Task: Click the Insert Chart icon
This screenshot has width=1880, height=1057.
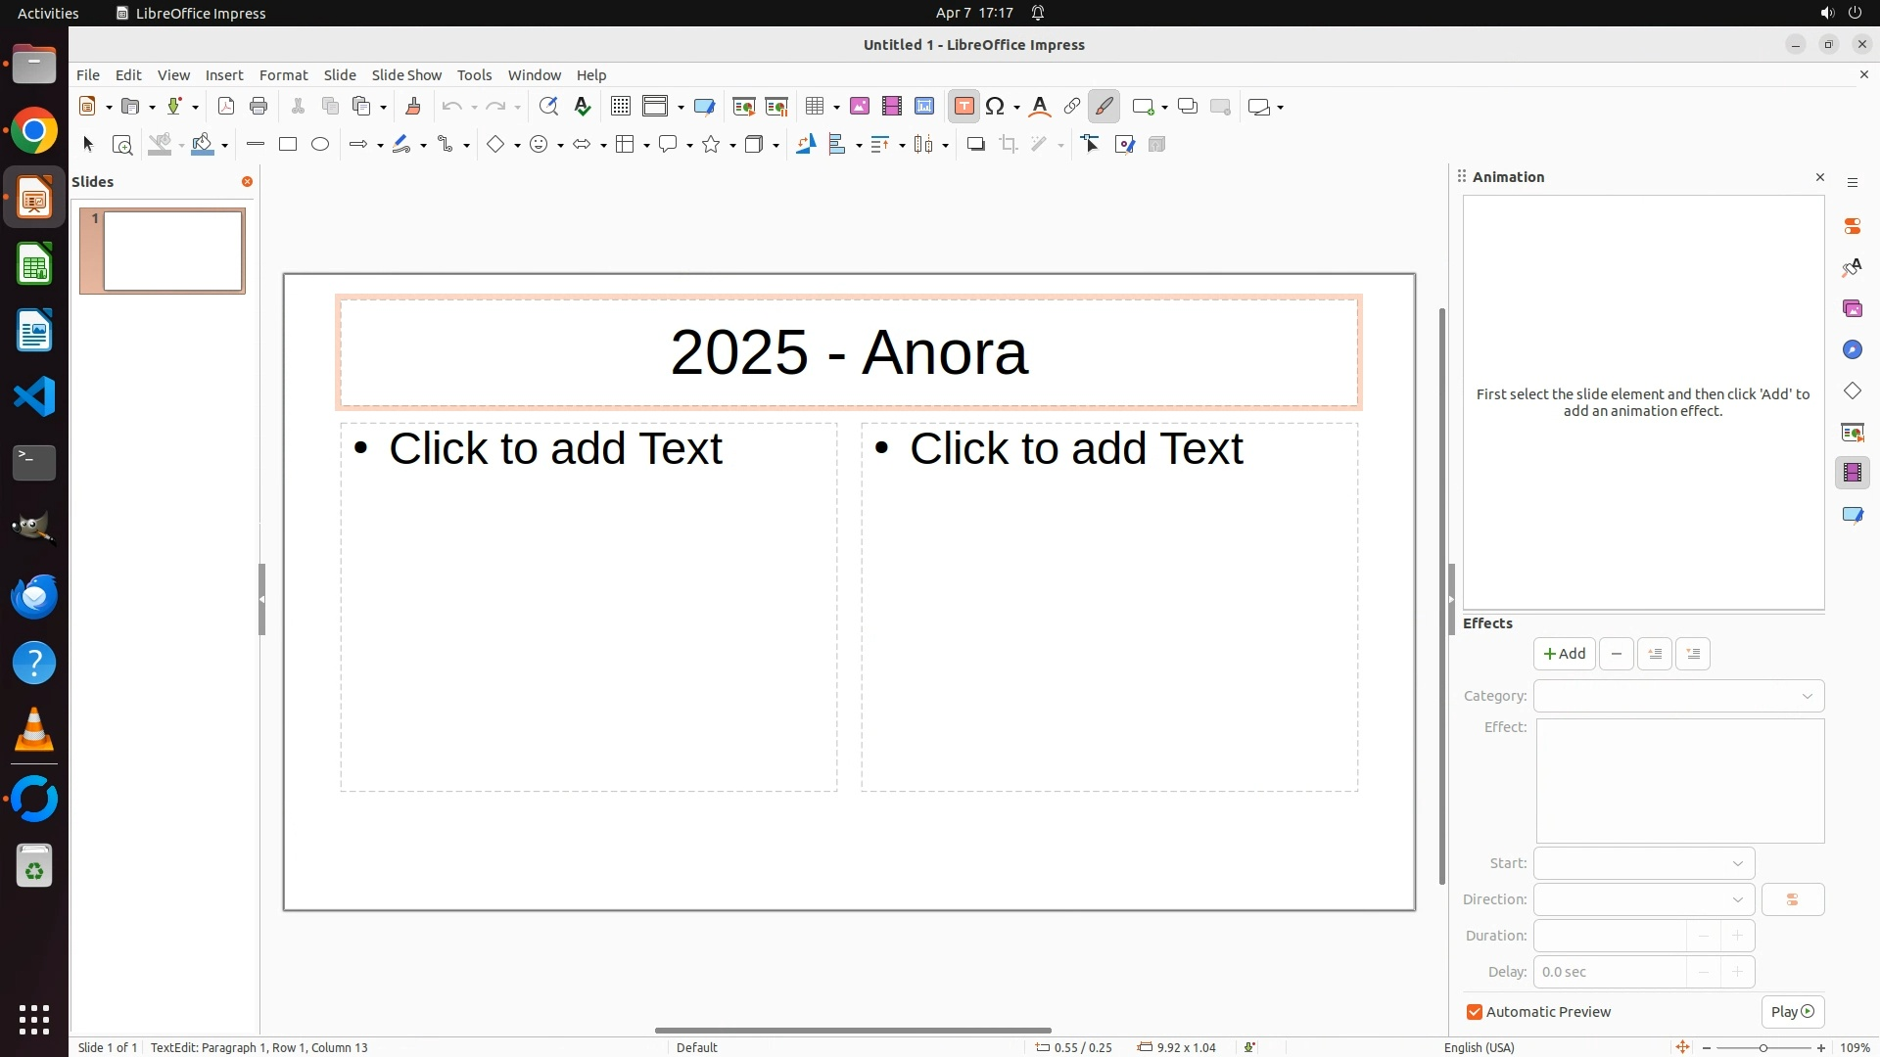Action: tap(924, 107)
